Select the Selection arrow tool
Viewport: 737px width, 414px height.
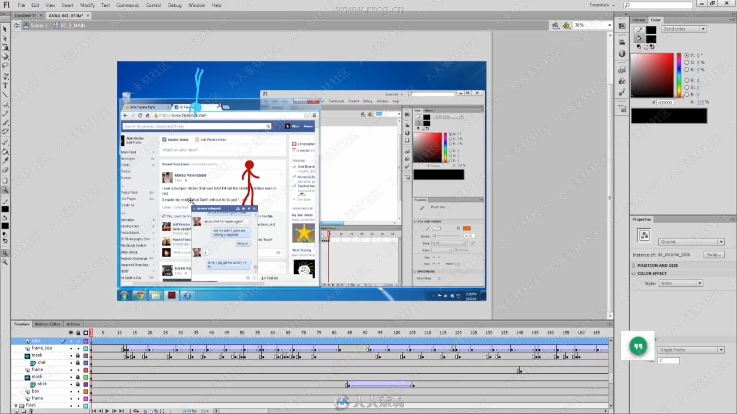coord(5,29)
